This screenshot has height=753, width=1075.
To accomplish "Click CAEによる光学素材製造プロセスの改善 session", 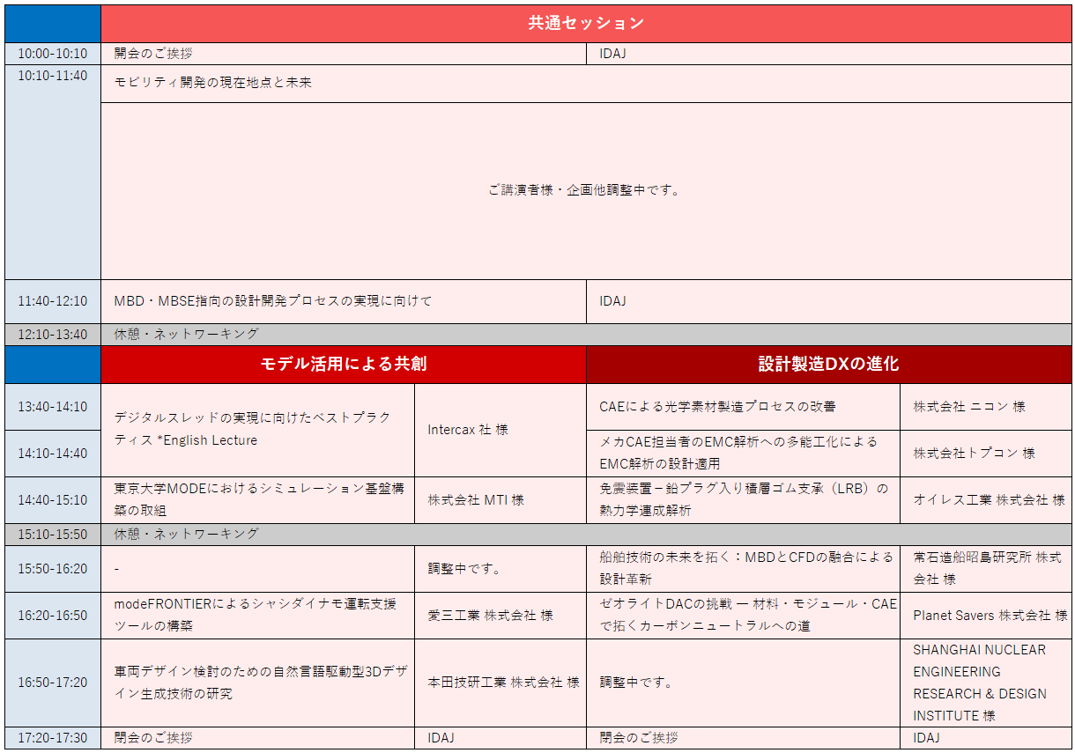I will tap(743, 407).
